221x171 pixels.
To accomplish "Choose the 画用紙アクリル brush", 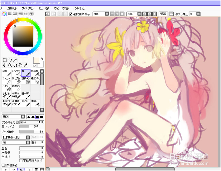I will point(16,103).
